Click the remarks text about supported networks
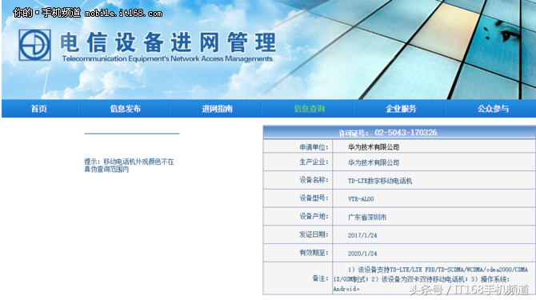This screenshot has width=536, height=300. click(x=430, y=279)
